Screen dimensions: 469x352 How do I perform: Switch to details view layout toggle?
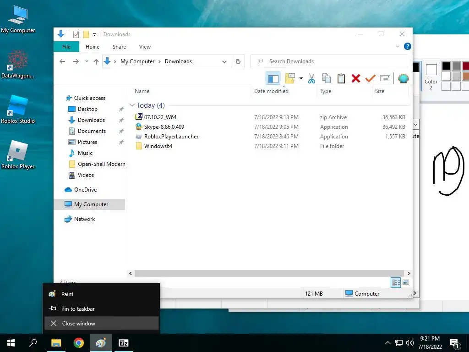(396, 282)
